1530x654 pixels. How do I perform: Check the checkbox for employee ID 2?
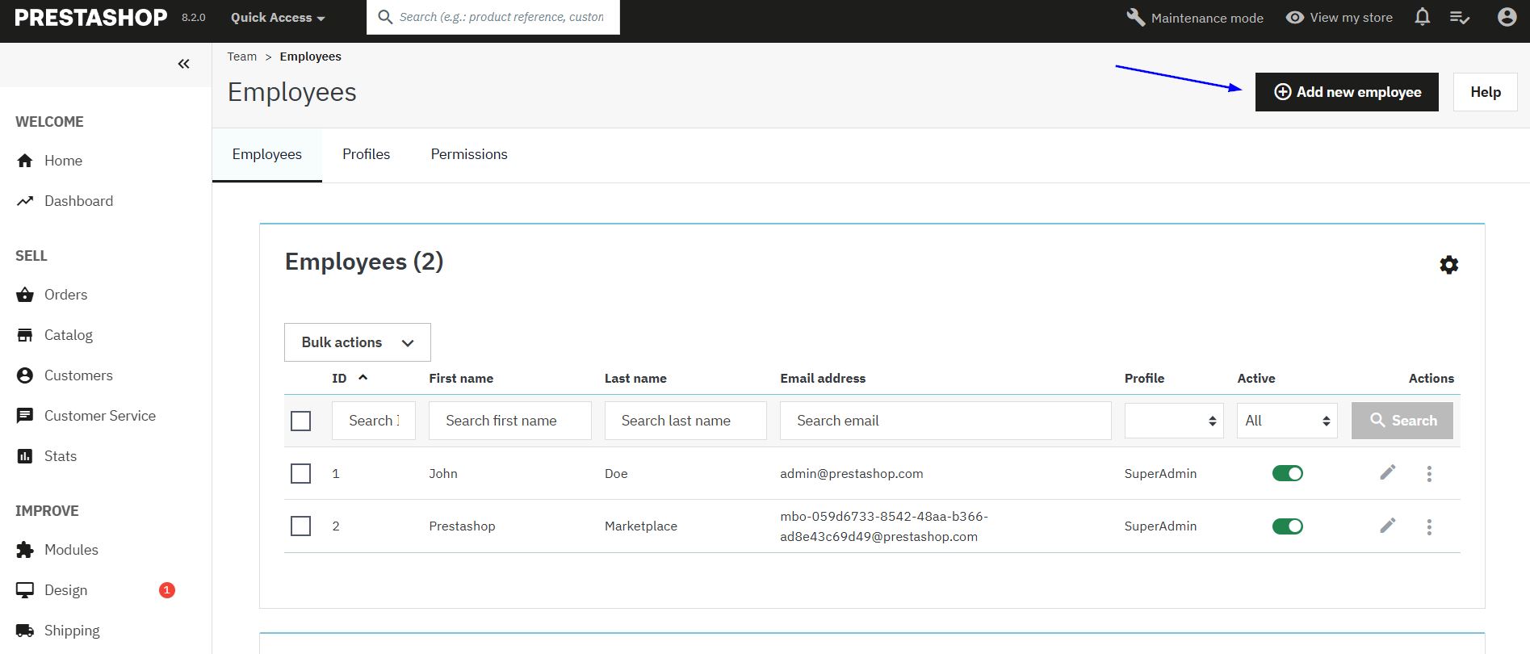coord(300,526)
